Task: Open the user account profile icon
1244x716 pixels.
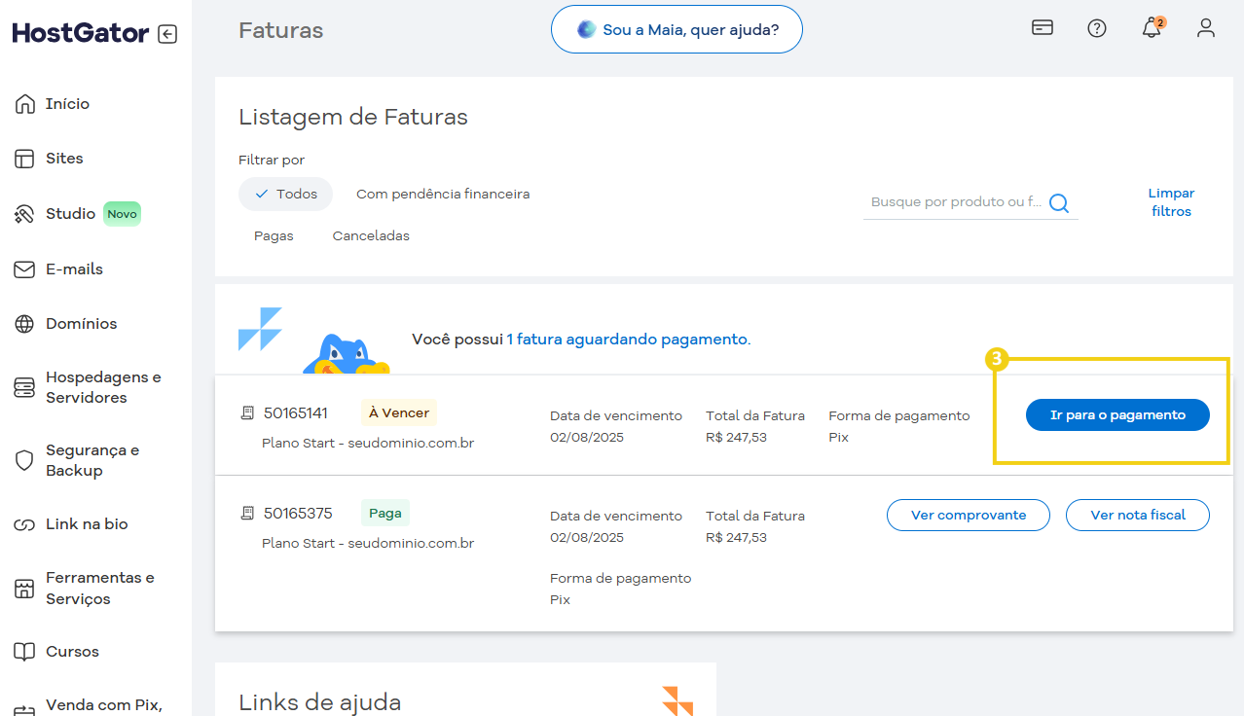Action: pyautogui.click(x=1206, y=28)
